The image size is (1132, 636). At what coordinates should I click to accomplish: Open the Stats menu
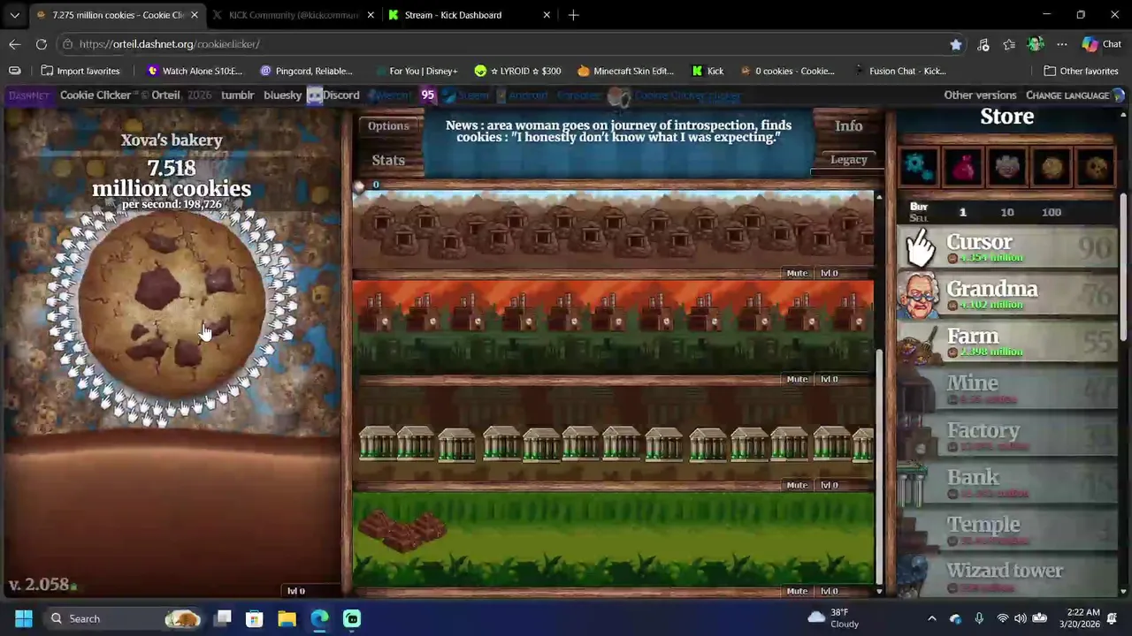pyautogui.click(x=388, y=160)
